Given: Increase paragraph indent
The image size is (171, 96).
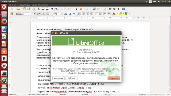Looking at the screenshot, I should pyautogui.click(x=109, y=14).
